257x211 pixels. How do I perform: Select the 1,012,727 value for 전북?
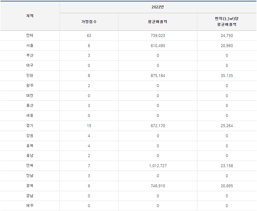click(158, 166)
